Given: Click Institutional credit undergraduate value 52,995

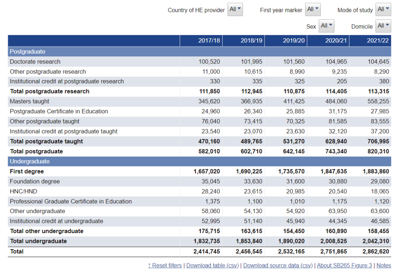Looking at the screenshot, I should tap(211, 221).
